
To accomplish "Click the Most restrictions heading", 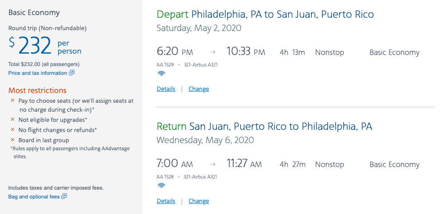I will 37,90.
